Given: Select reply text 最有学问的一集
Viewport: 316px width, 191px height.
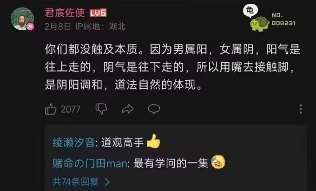Looking at the screenshot, I should (x=171, y=163).
